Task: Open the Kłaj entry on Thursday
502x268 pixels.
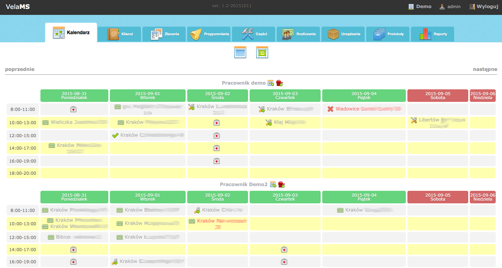Action: tap(290, 122)
